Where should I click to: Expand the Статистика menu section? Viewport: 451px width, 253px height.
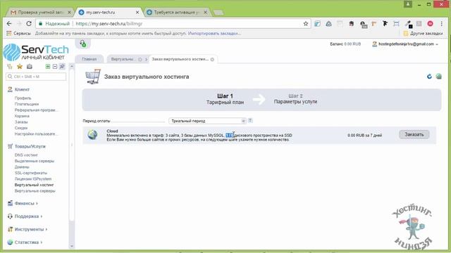point(25,242)
